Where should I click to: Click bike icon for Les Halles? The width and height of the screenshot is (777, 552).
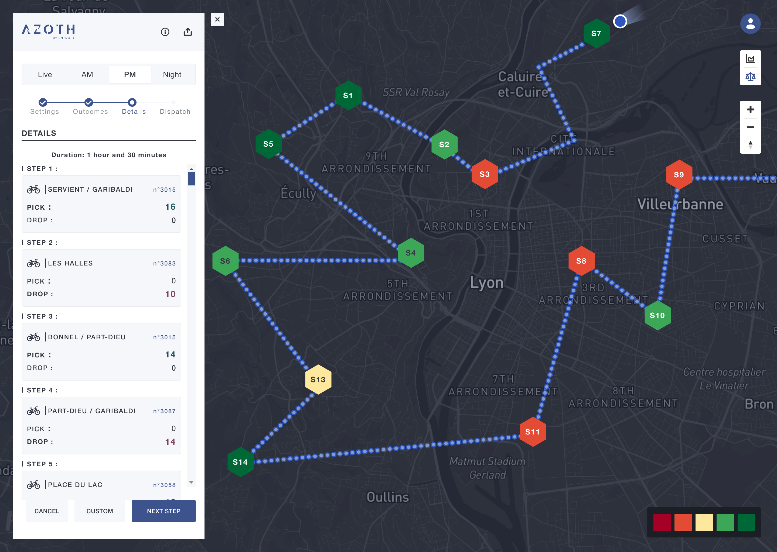click(33, 263)
